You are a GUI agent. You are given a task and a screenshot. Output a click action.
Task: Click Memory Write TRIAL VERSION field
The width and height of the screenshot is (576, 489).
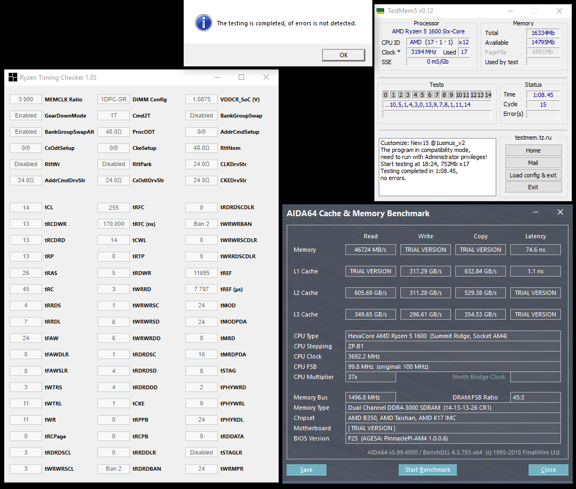(425, 250)
